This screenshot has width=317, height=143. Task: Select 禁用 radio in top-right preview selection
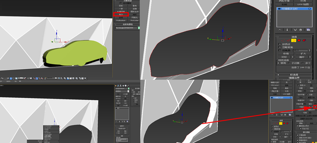click(278, 63)
